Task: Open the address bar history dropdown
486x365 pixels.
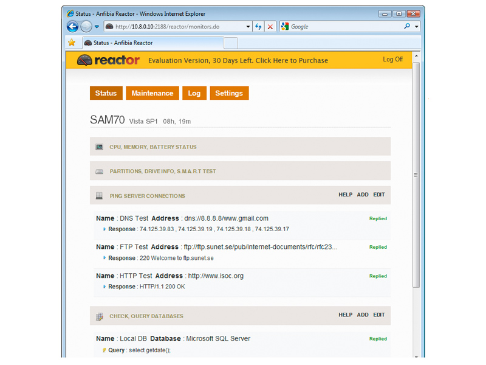Action: 248,27
